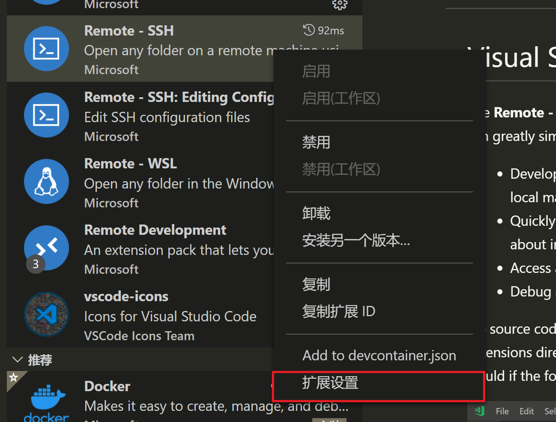Click the VSCode Icons Team publisher name

point(139,336)
